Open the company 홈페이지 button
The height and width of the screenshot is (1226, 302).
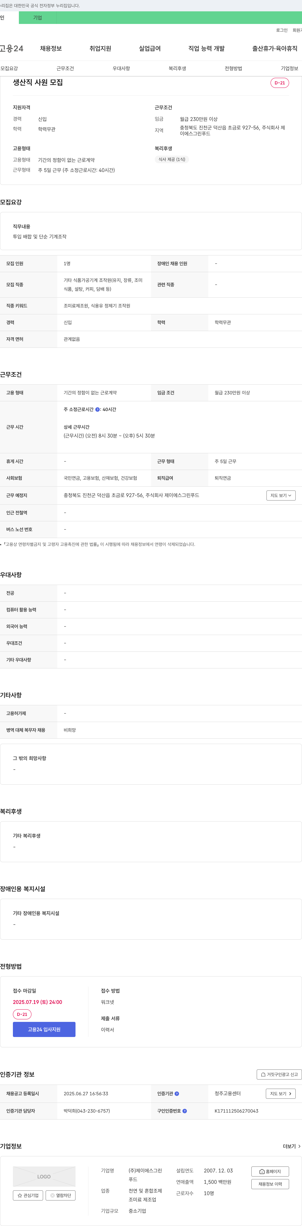coord(270,1171)
